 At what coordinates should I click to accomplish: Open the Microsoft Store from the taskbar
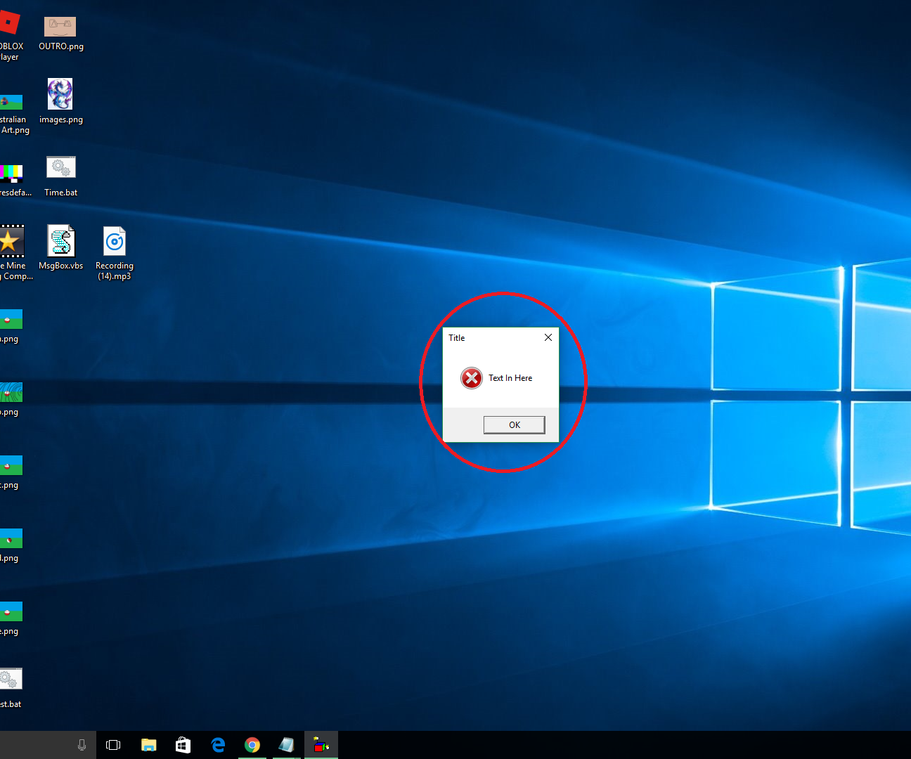point(183,745)
